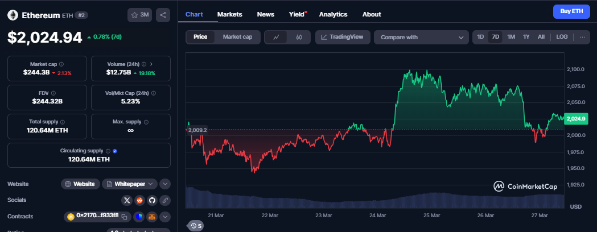Click the chart events badge showing 5
597x232 pixels.
pyautogui.click(x=196, y=226)
